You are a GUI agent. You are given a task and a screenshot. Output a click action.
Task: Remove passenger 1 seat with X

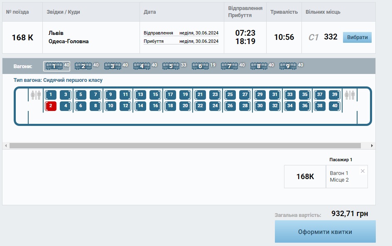[x=363, y=171]
